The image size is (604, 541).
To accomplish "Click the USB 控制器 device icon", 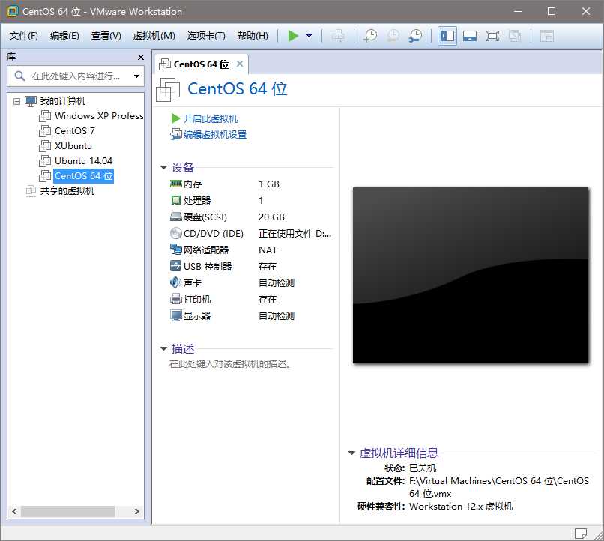I will coord(175,266).
